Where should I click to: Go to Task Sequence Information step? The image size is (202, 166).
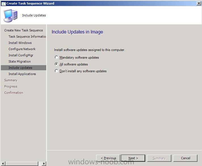pos(27,37)
